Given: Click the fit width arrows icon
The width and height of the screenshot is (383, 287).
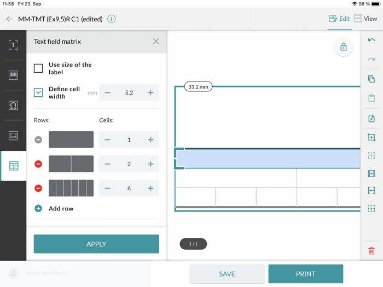Looking at the screenshot, I should [372, 190].
